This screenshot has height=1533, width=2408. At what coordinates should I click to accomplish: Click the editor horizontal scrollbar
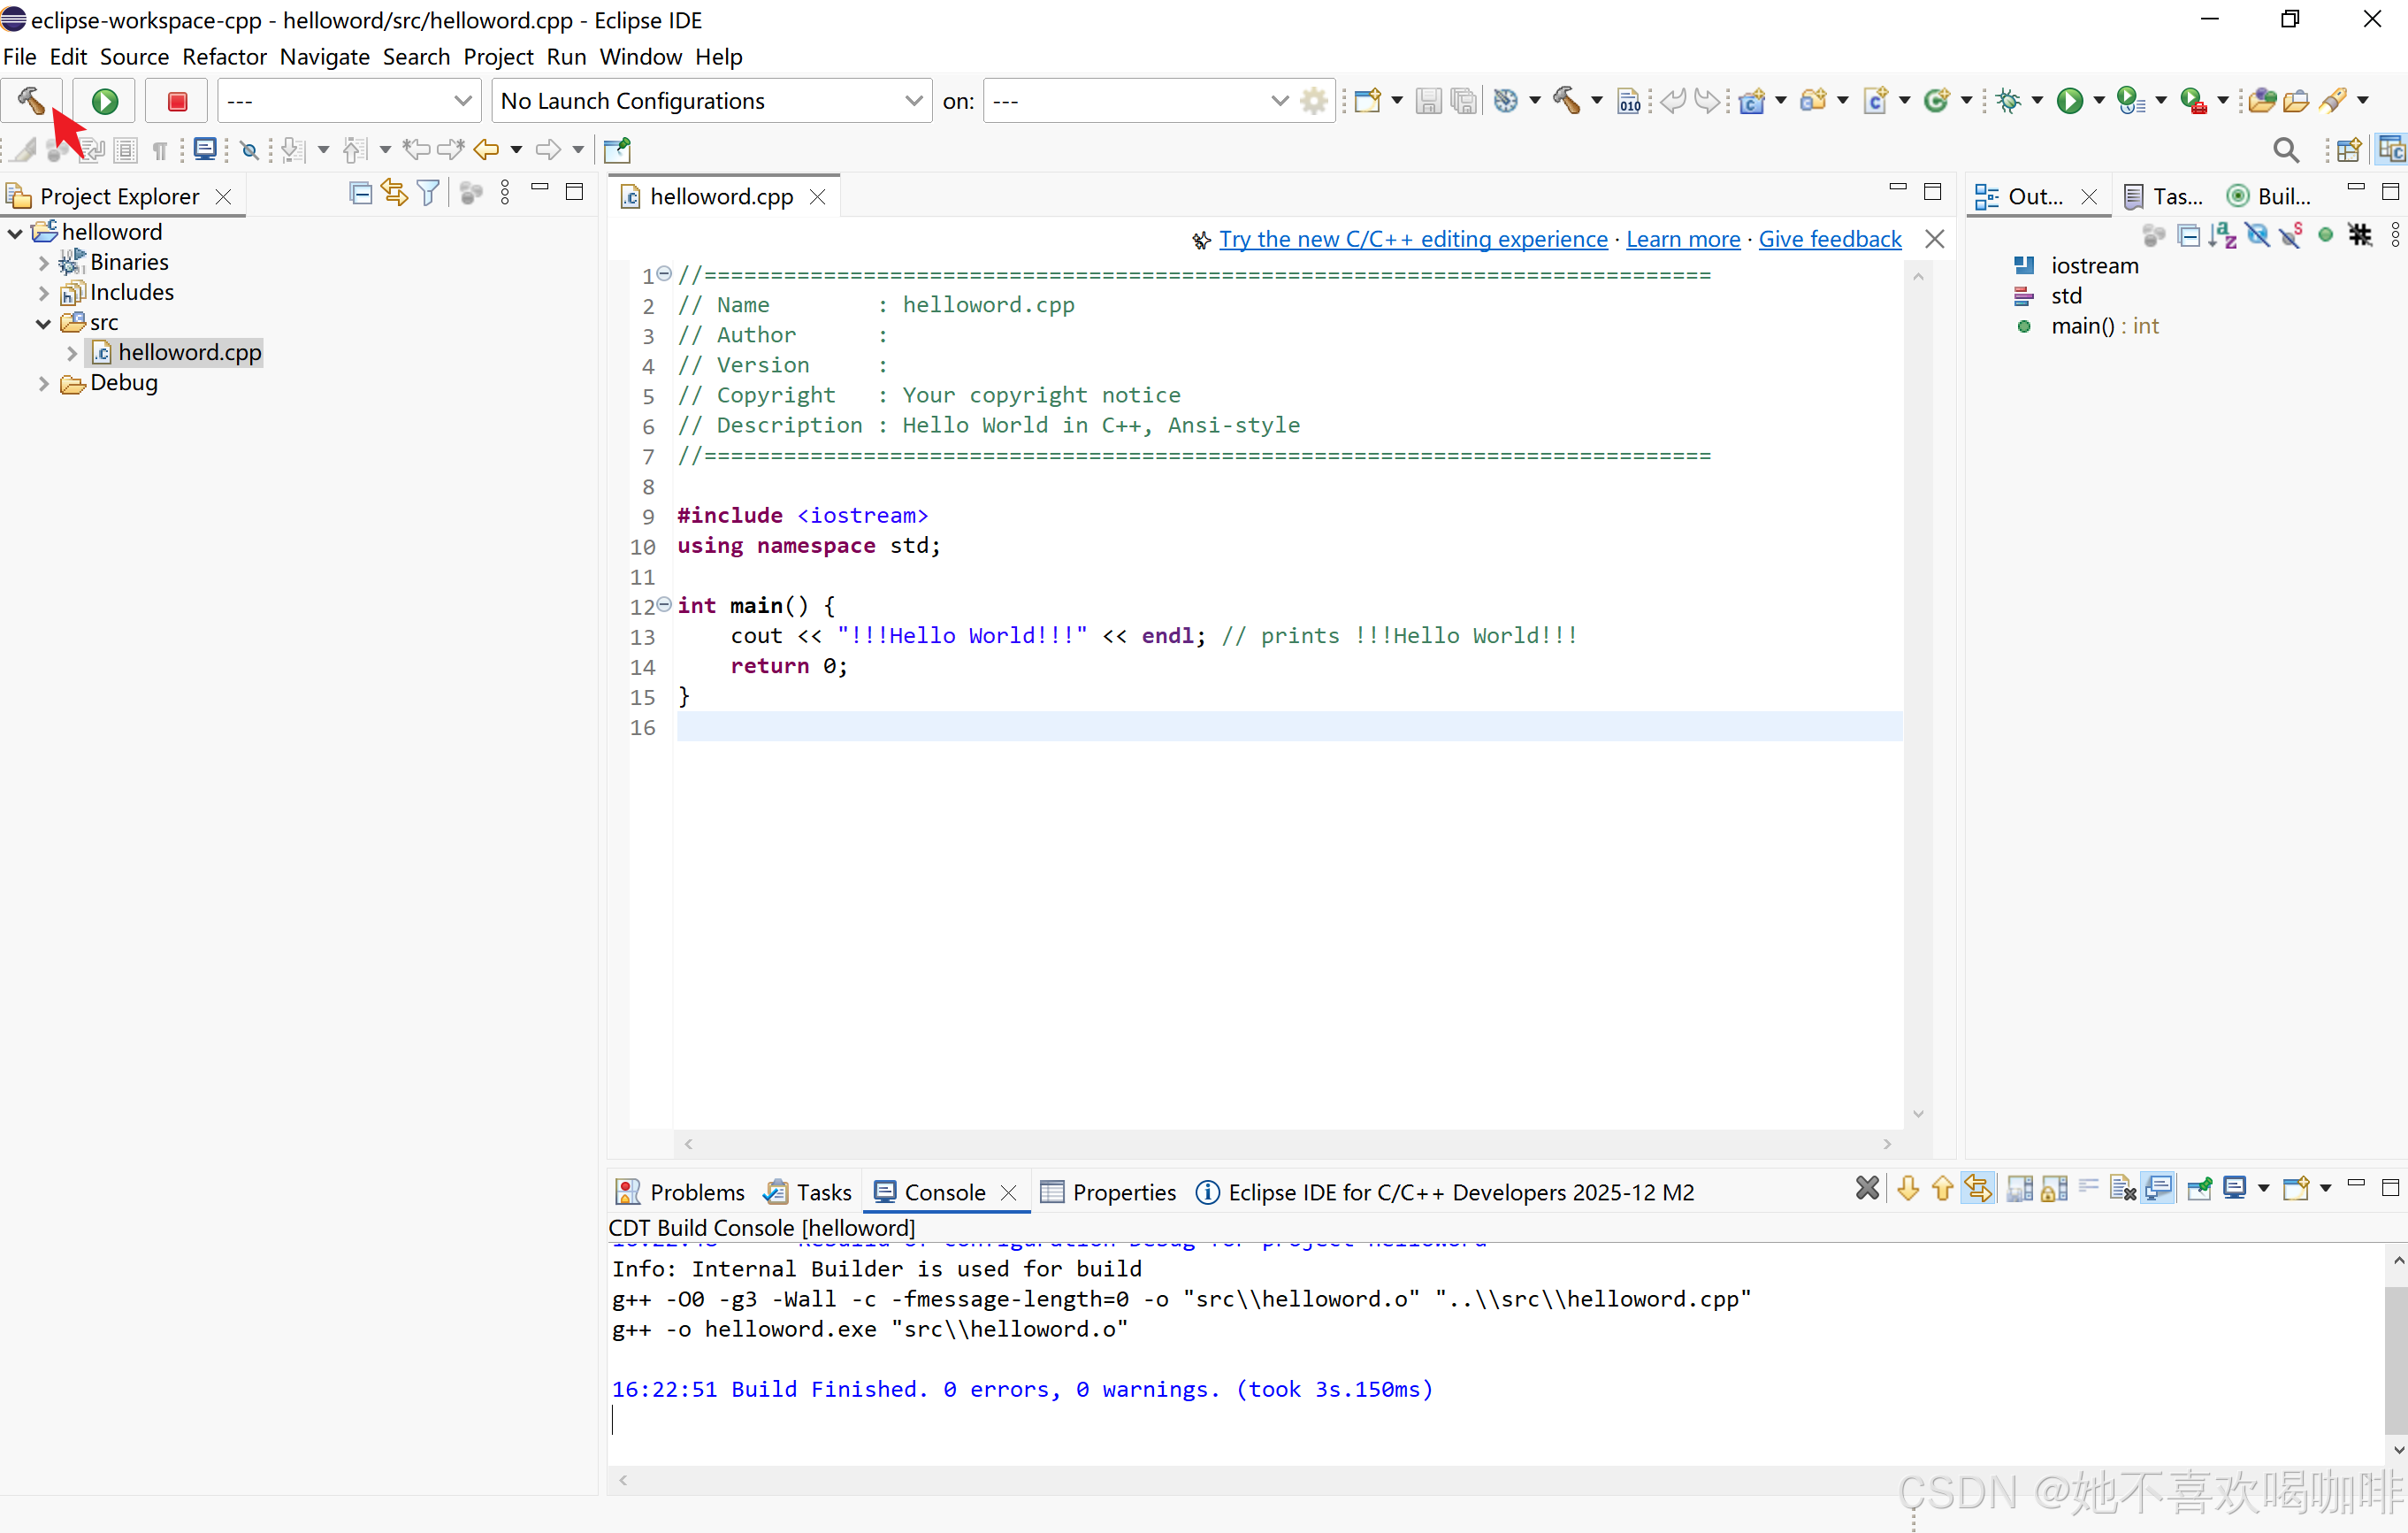(x=1287, y=1144)
